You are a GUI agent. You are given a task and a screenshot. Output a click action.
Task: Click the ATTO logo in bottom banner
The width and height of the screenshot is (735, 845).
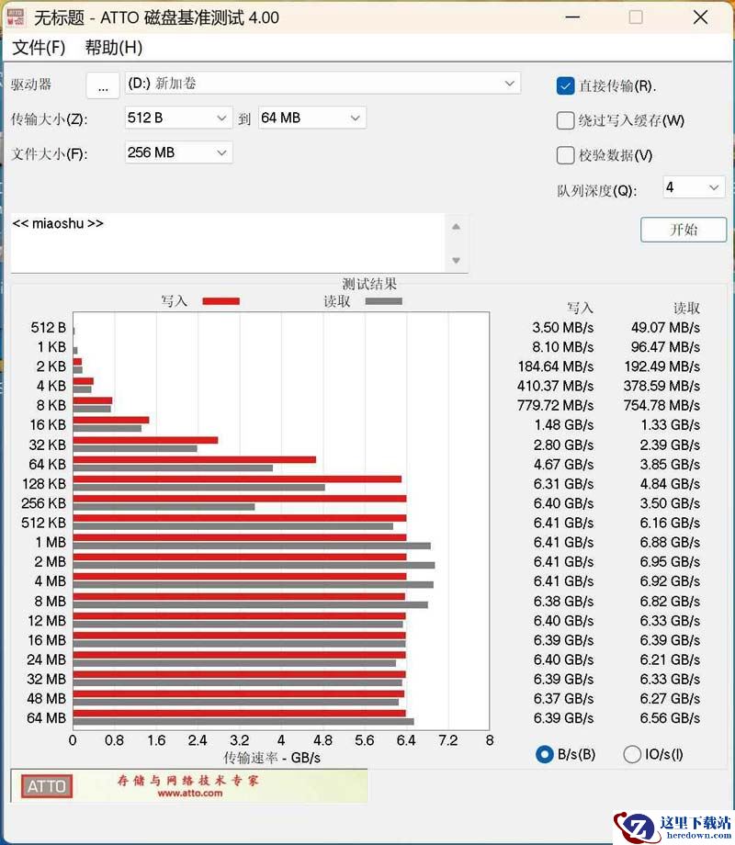coord(46,786)
